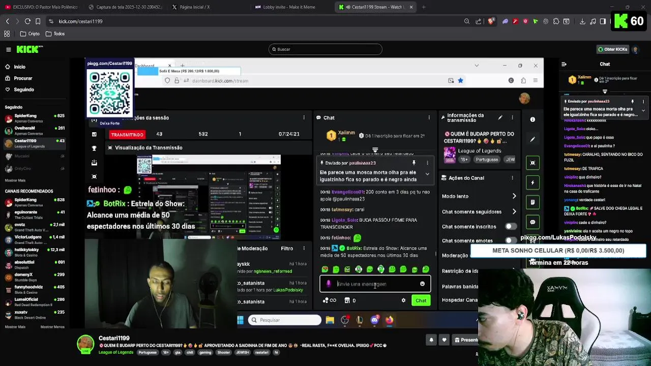Viewport: 651px width, 366px height.
Task: Open the League of Legends category link below stream
Action: pyautogui.click(x=116, y=352)
